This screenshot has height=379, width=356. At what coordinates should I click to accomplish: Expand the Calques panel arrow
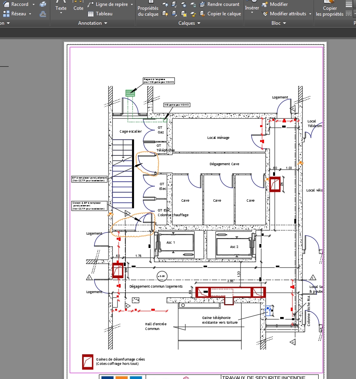pyautogui.click(x=199, y=23)
